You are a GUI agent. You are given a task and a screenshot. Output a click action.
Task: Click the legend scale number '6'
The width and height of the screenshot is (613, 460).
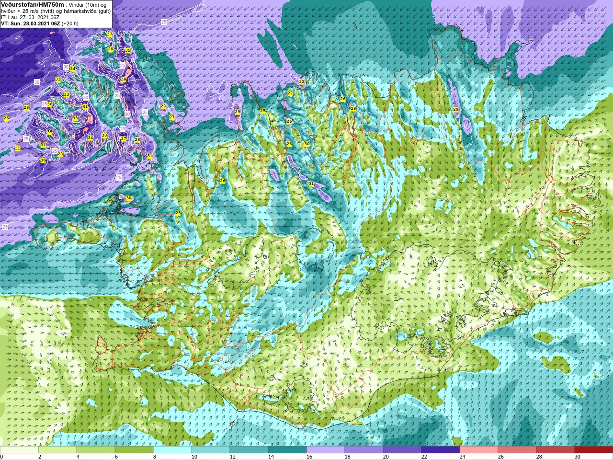(116, 457)
